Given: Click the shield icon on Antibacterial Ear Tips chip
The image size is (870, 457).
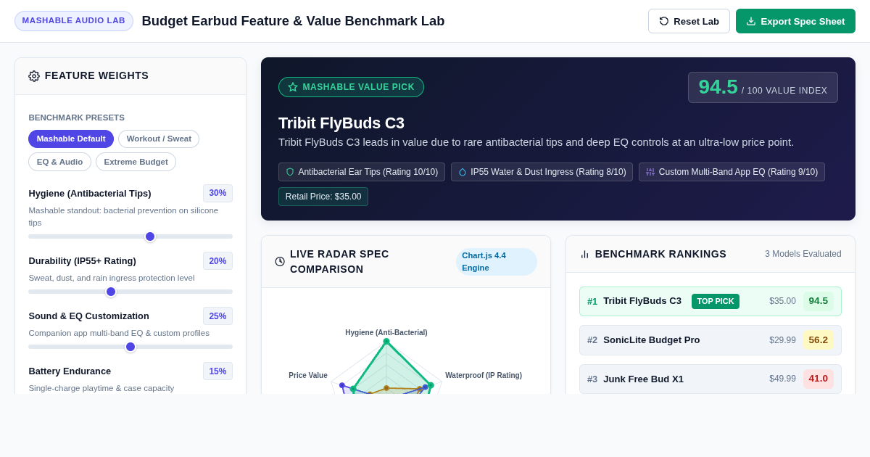Looking at the screenshot, I should click(290, 172).
